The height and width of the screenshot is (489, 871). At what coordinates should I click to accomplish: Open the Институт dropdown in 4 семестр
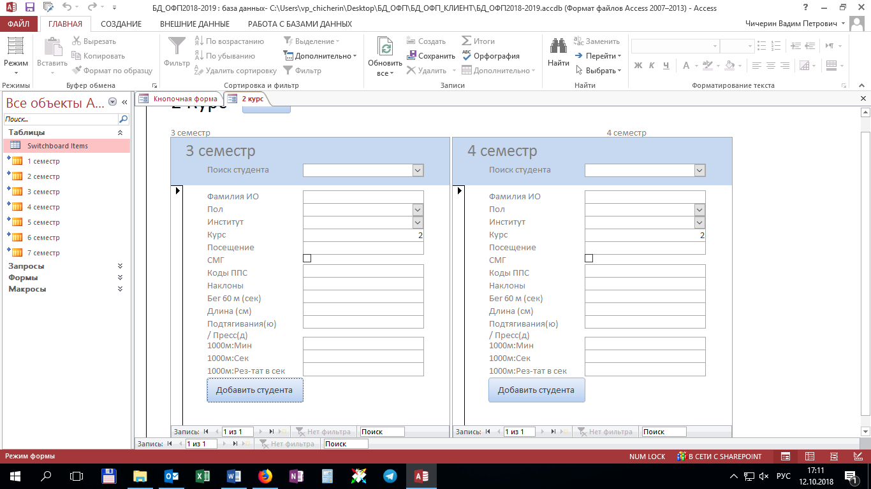699,222
